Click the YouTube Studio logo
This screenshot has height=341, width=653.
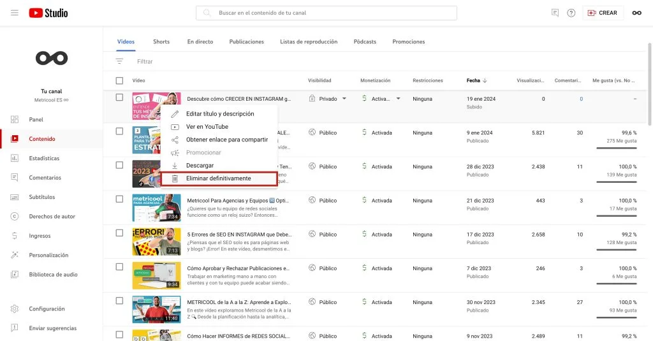pos(48,13)
